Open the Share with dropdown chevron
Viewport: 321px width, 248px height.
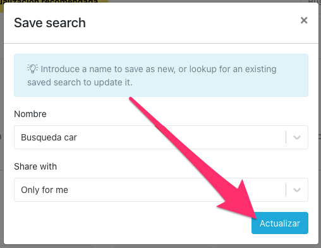[297, 190]
